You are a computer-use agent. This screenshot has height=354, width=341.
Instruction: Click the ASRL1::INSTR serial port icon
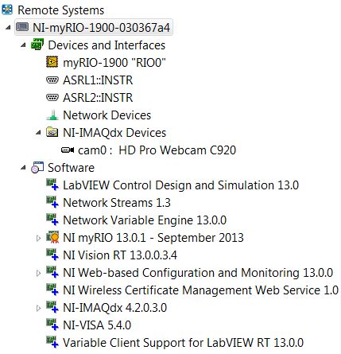pos(52,80)
